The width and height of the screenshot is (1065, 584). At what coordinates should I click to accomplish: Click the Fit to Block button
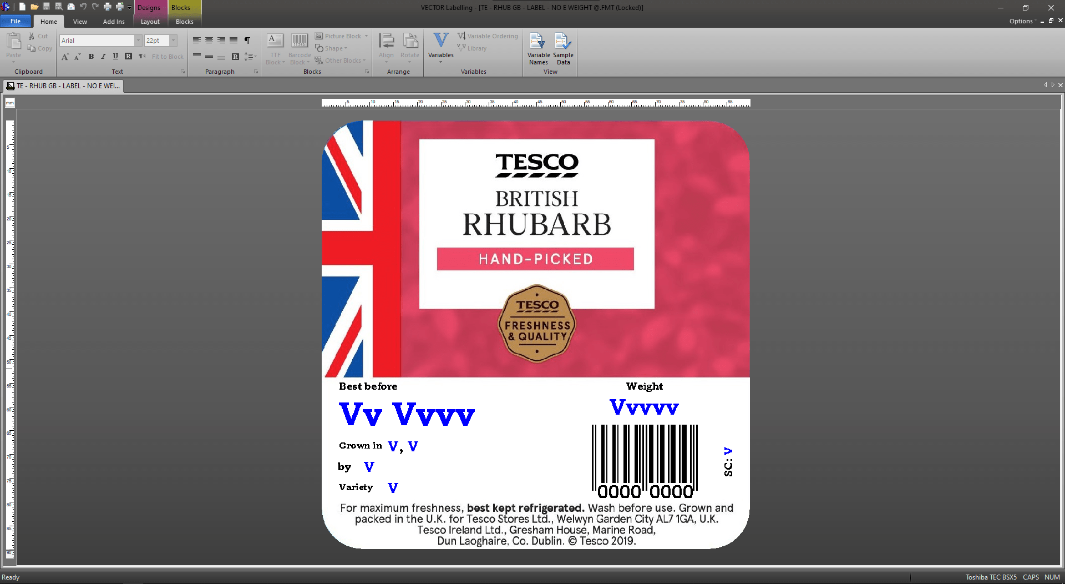tap(168, 57)
